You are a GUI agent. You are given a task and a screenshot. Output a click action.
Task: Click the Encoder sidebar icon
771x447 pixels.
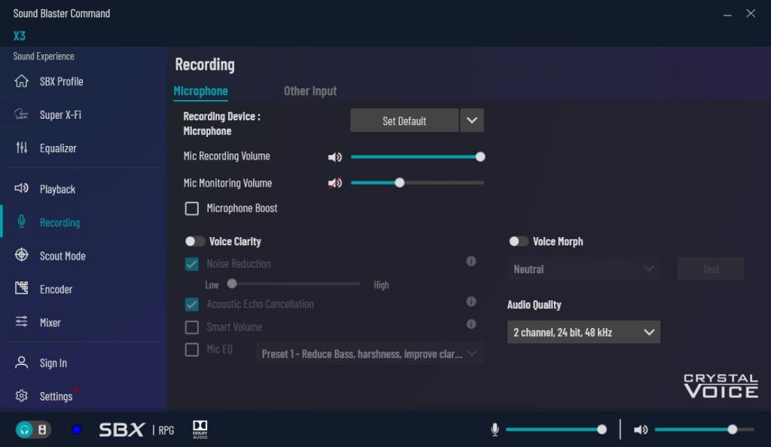tap(22, 288)
